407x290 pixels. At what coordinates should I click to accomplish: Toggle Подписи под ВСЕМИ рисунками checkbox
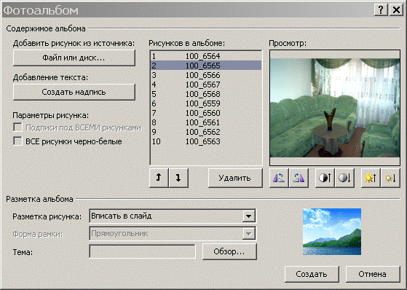(17, 128)
